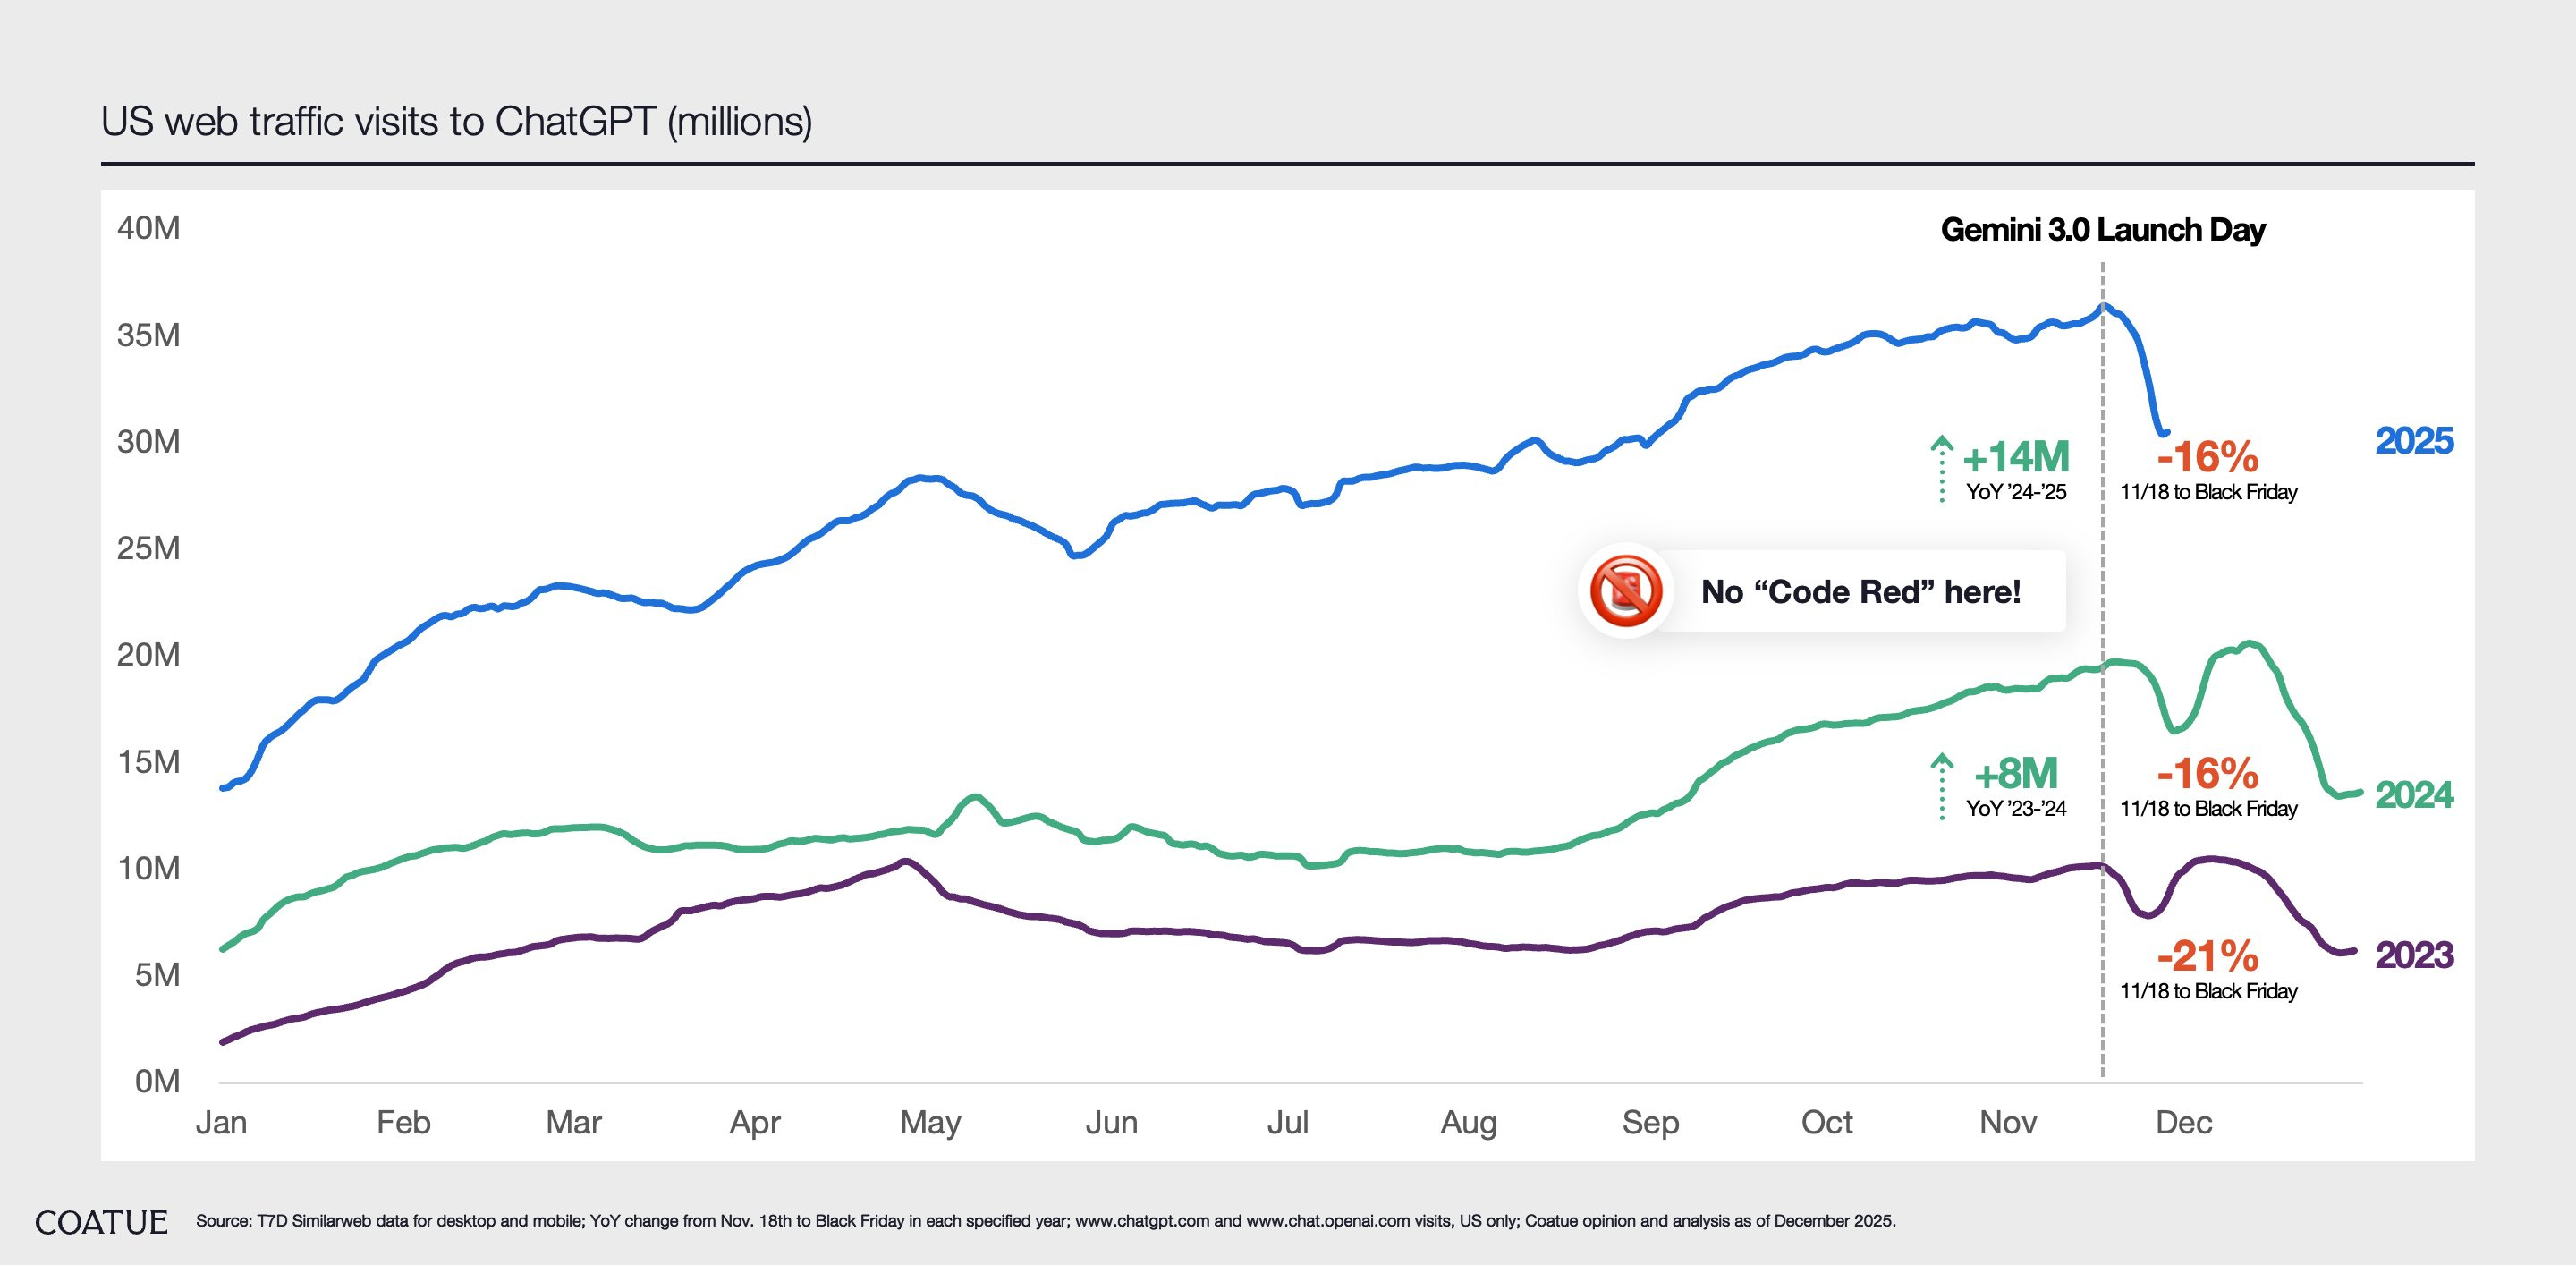The image size is (2576, 1265).
Task: Click the red Code Red prohibition icon
Action: click(x=1626, y=591)
